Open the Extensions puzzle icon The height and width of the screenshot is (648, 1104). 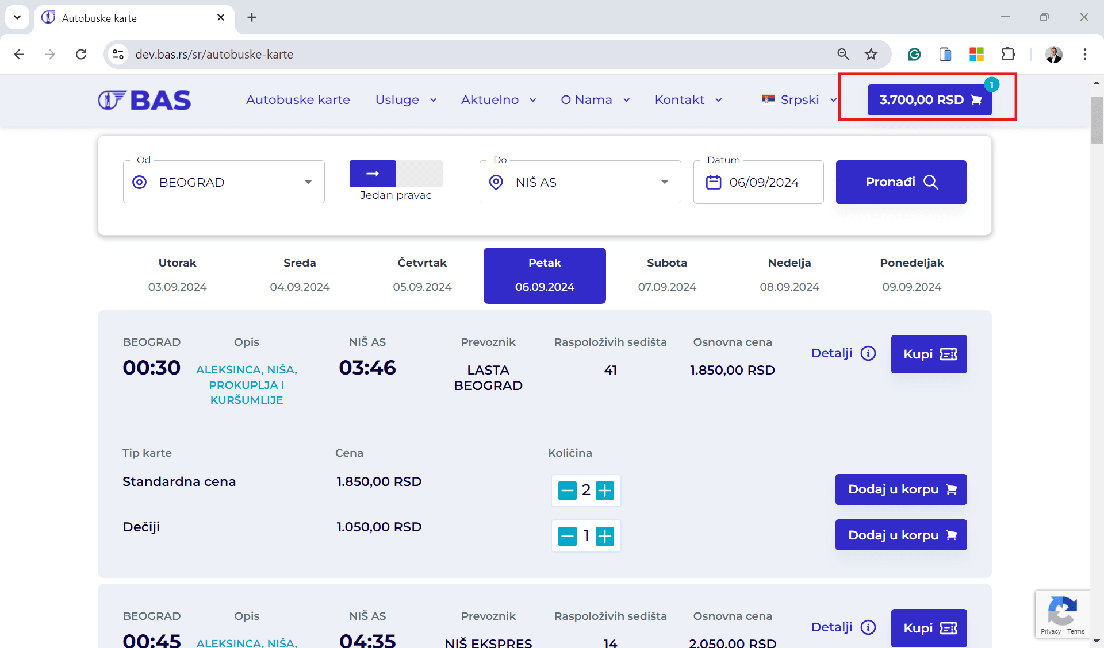[1008, 54]
